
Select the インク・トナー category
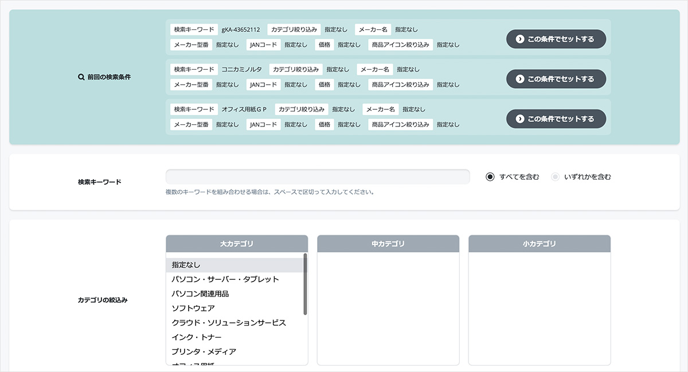(x=195, y=338)
